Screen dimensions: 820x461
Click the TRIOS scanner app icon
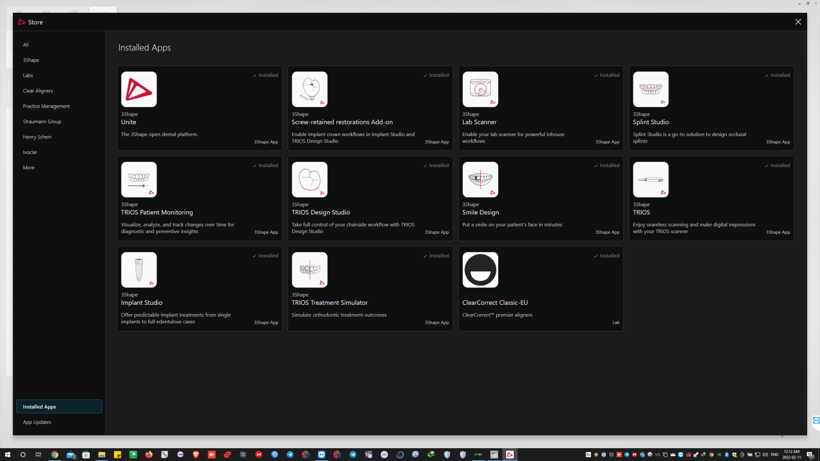pos(651,180)
